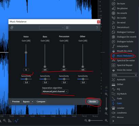
Task: Open the Leveler utility icon
Action: click(x=113, y=108)
